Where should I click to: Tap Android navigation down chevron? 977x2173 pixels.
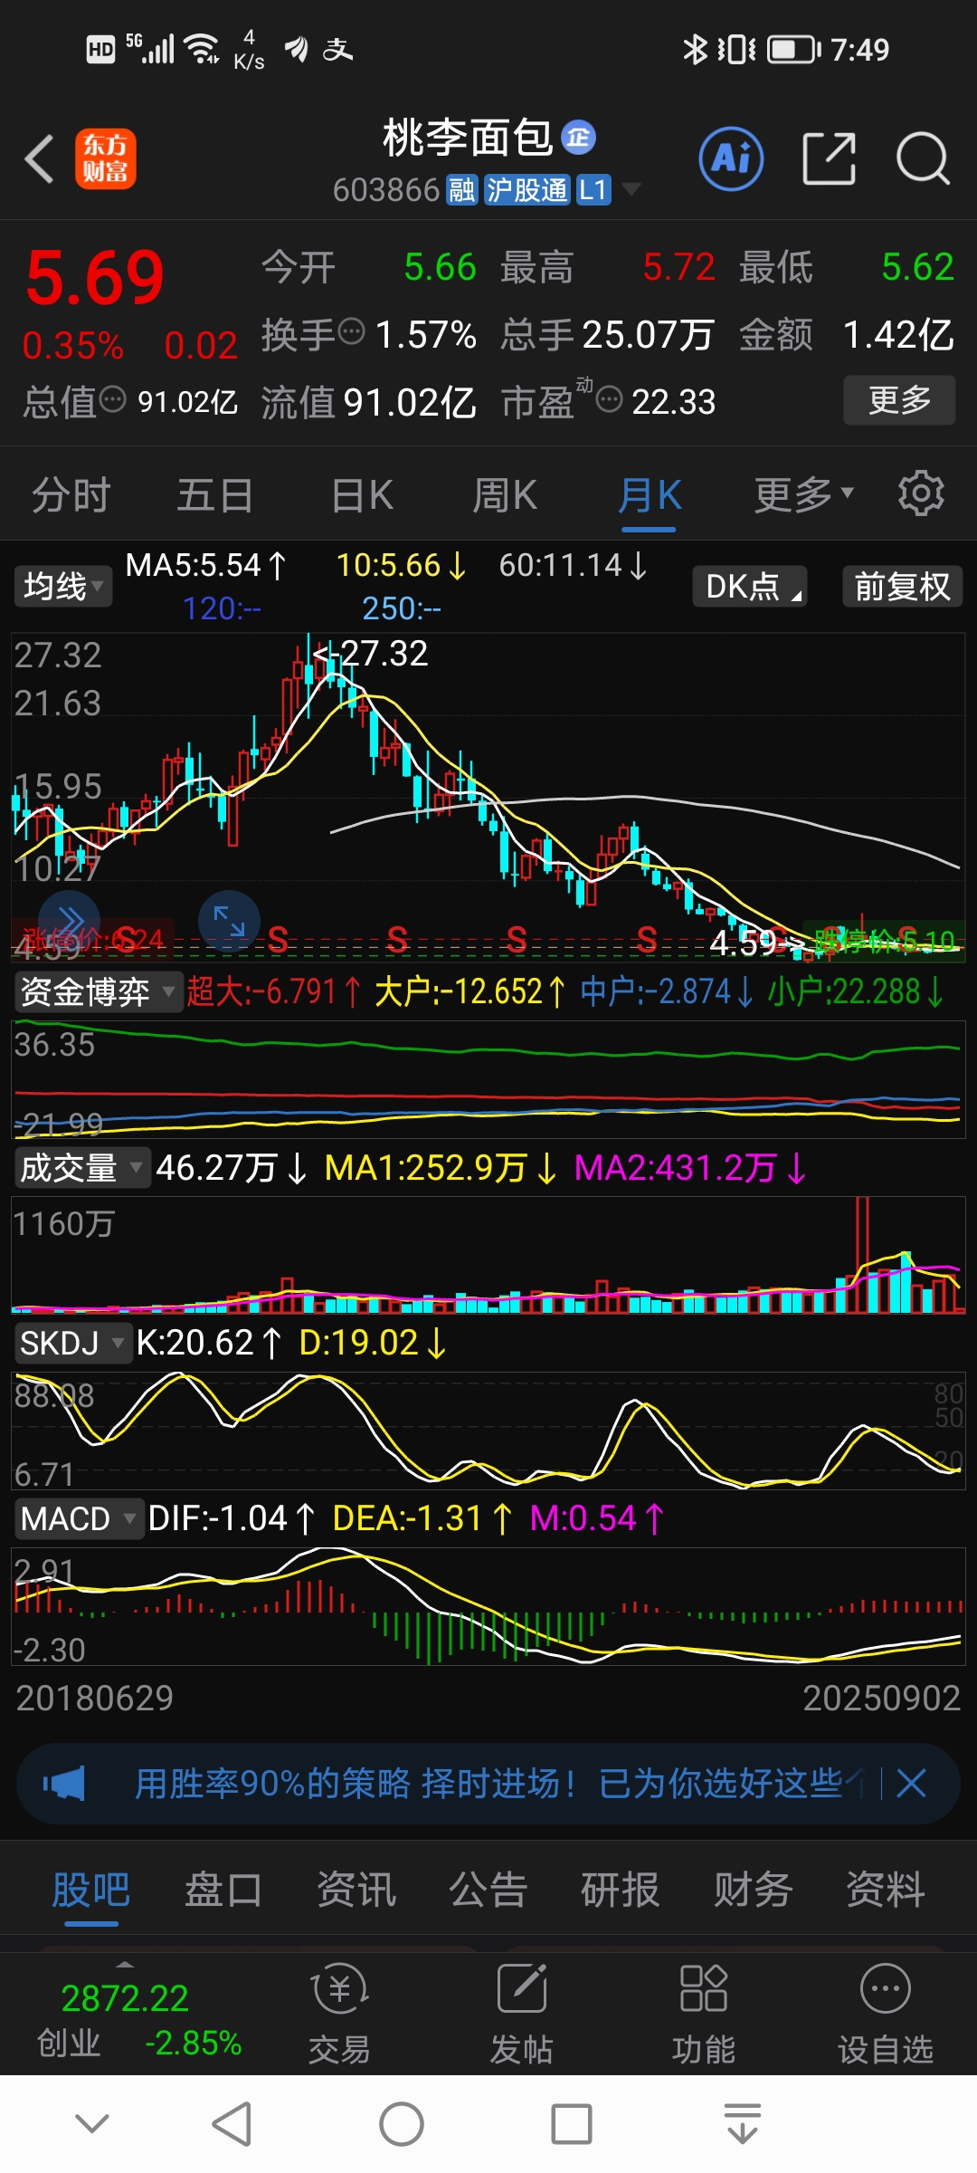[x=92, y=2123]
